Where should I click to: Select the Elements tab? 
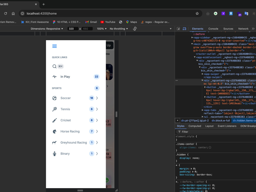(198, 29)
